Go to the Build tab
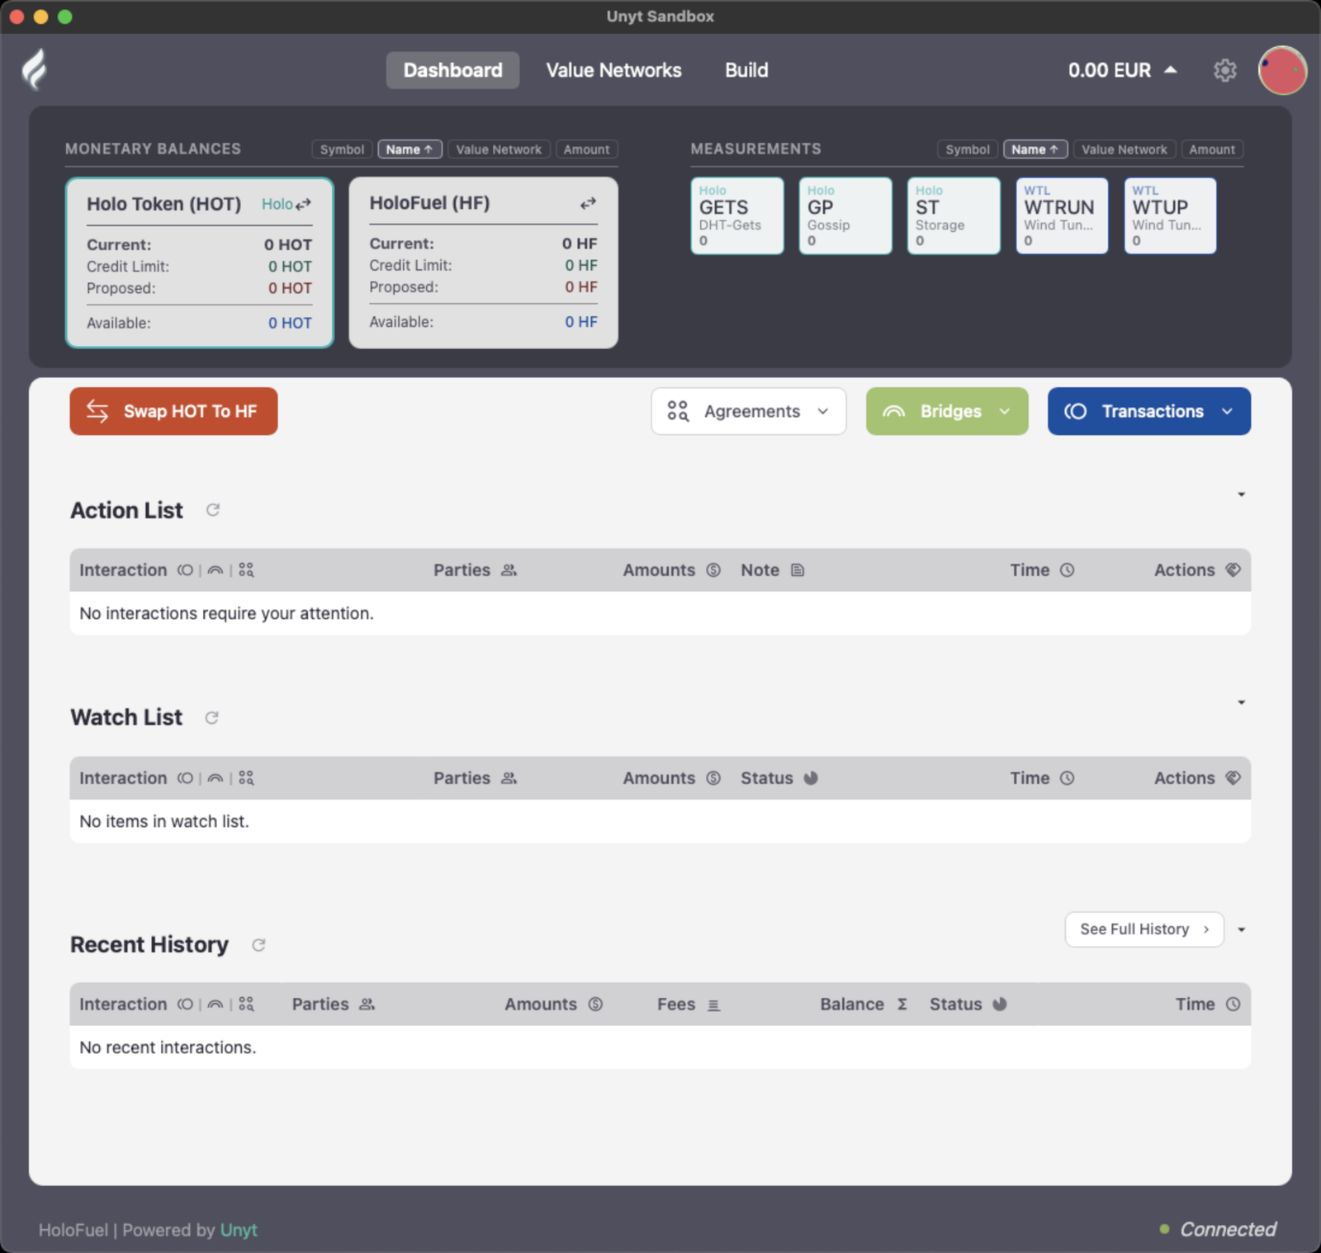Screen dimensions: 1321x1253 coord(746,70)
